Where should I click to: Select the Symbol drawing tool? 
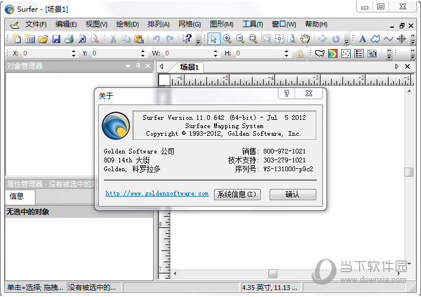401,39
